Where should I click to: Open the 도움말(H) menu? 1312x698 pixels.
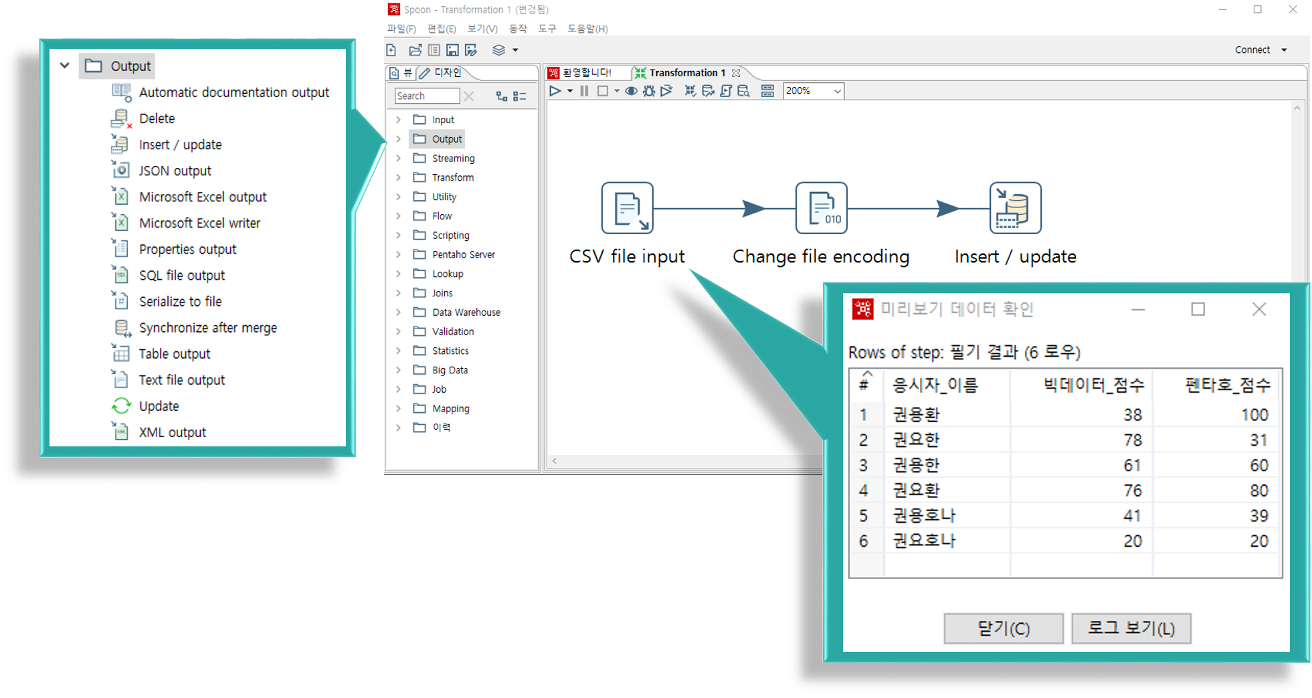[x=587, y=29]
